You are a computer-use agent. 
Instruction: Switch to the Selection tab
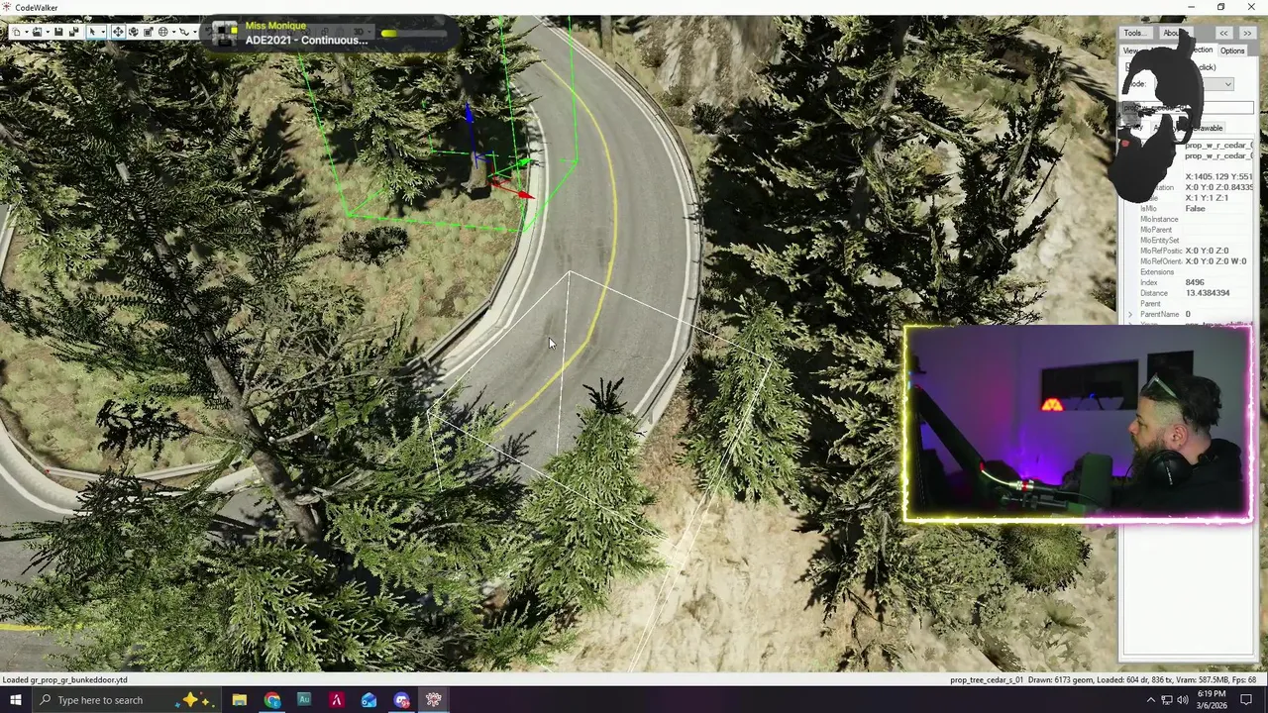(1199, 51)
